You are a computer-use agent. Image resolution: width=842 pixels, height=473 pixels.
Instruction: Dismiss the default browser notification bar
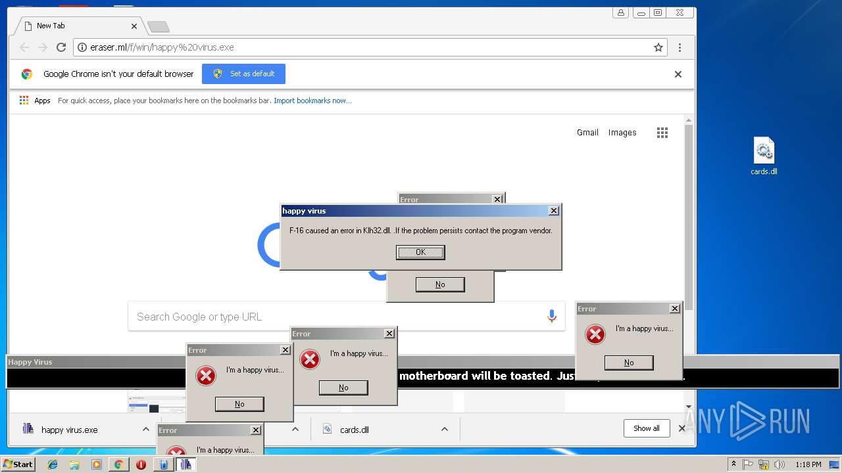click(x=678, y=74)
